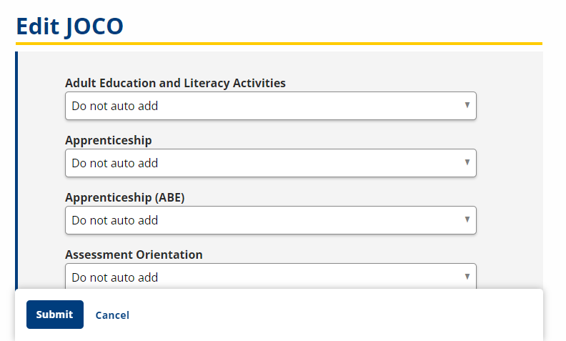
Task: Click the Apprenticeship (ABE) dropdown arrow
Action: (467, 219)
